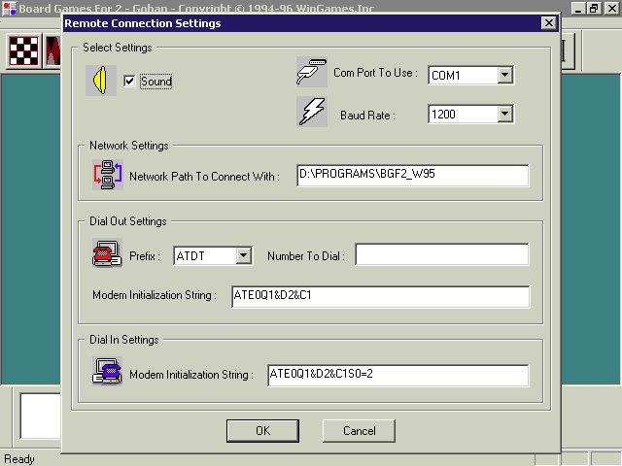Click the Board Games title bar app icon
Screen dimensions: 622x466
[8, 6]
